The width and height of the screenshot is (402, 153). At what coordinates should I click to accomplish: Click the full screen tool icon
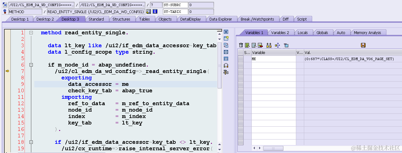226,52
